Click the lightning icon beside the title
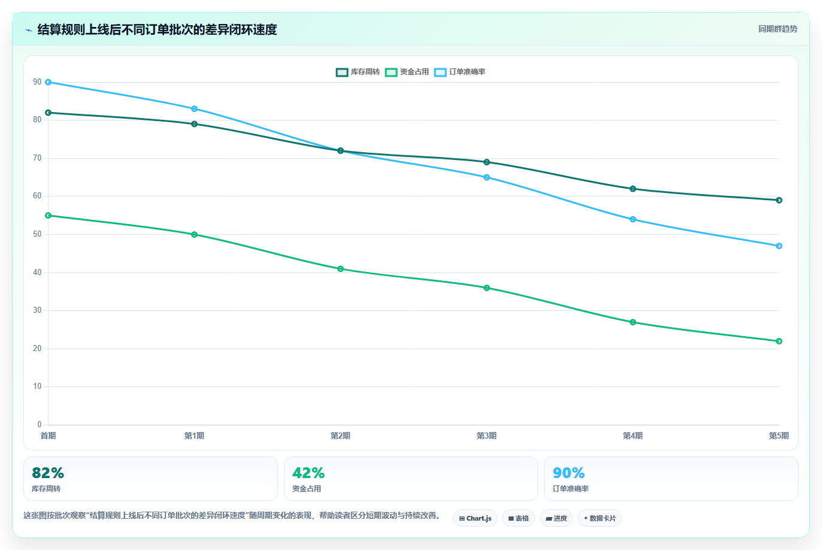This screenshot has width=822, height=550. (28, 30)
